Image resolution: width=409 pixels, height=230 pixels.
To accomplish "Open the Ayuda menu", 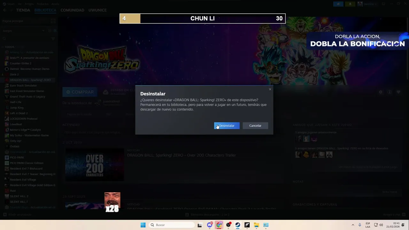I will click(x=55, y=4).
